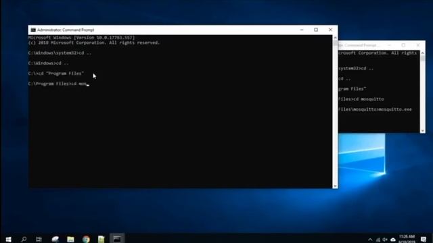Click the 'C:\>cd "Program Files"' line
Viewport: 433px width, 243px height.
55,74
